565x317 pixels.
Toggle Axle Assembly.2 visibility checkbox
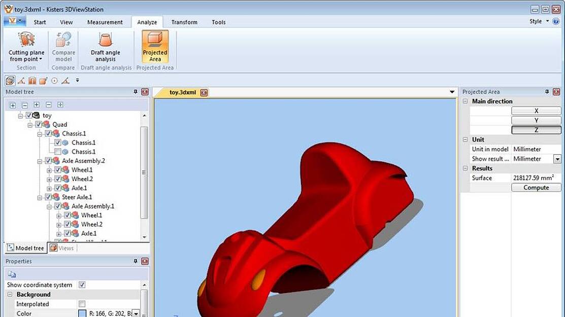coord(48,161)
